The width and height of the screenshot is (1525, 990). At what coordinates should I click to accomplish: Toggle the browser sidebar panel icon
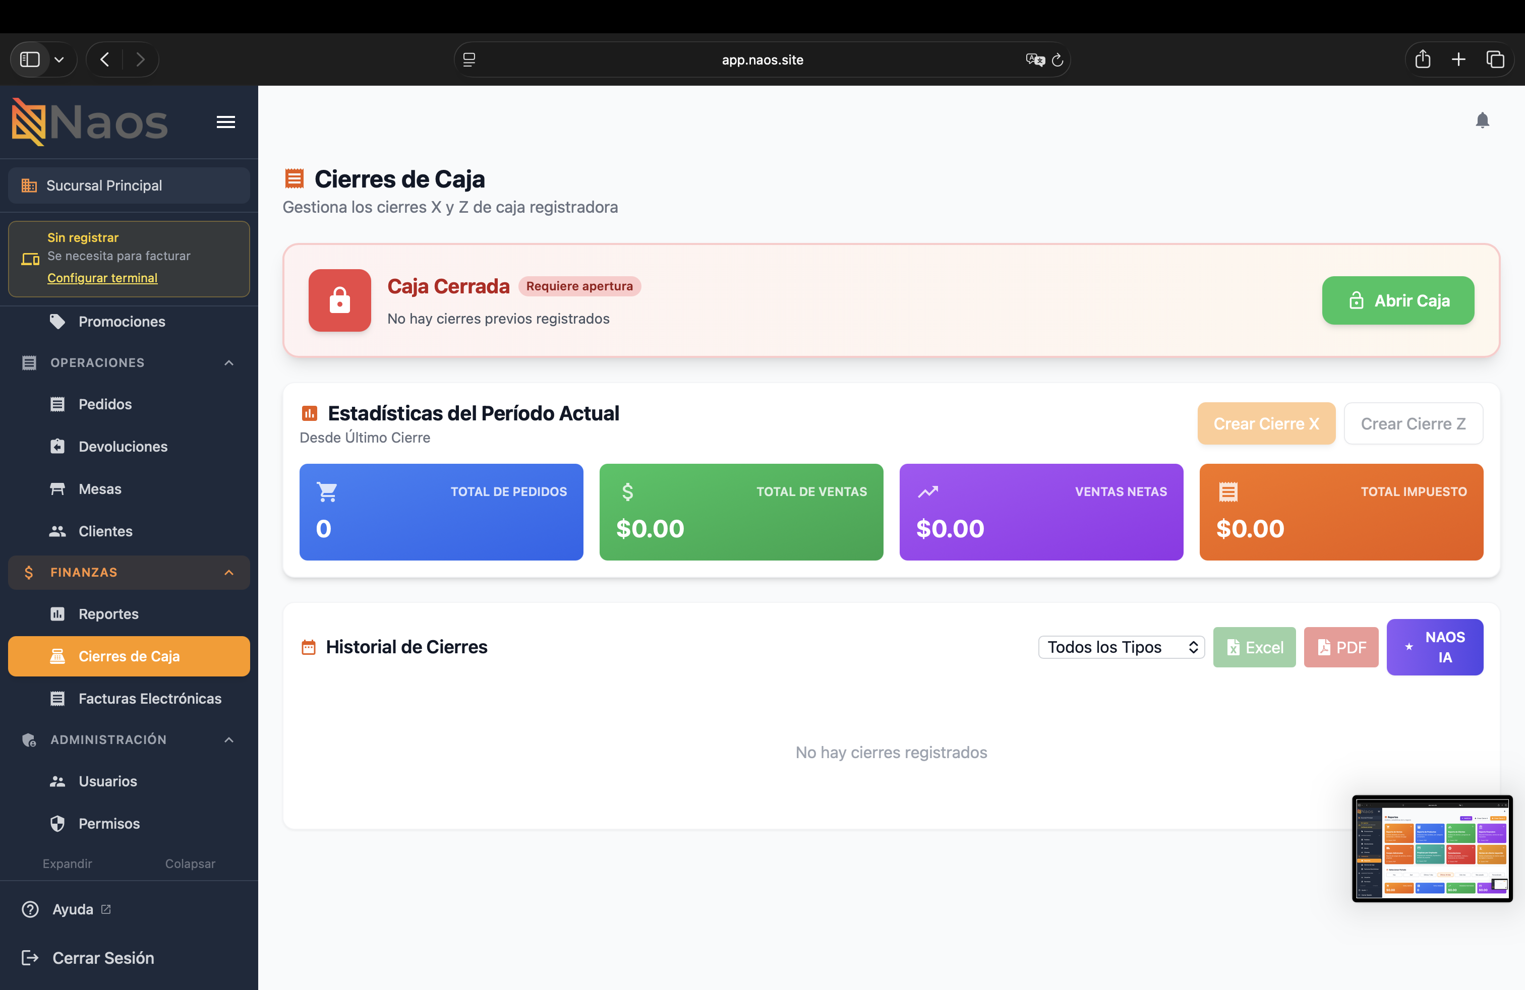coord(30,59)
